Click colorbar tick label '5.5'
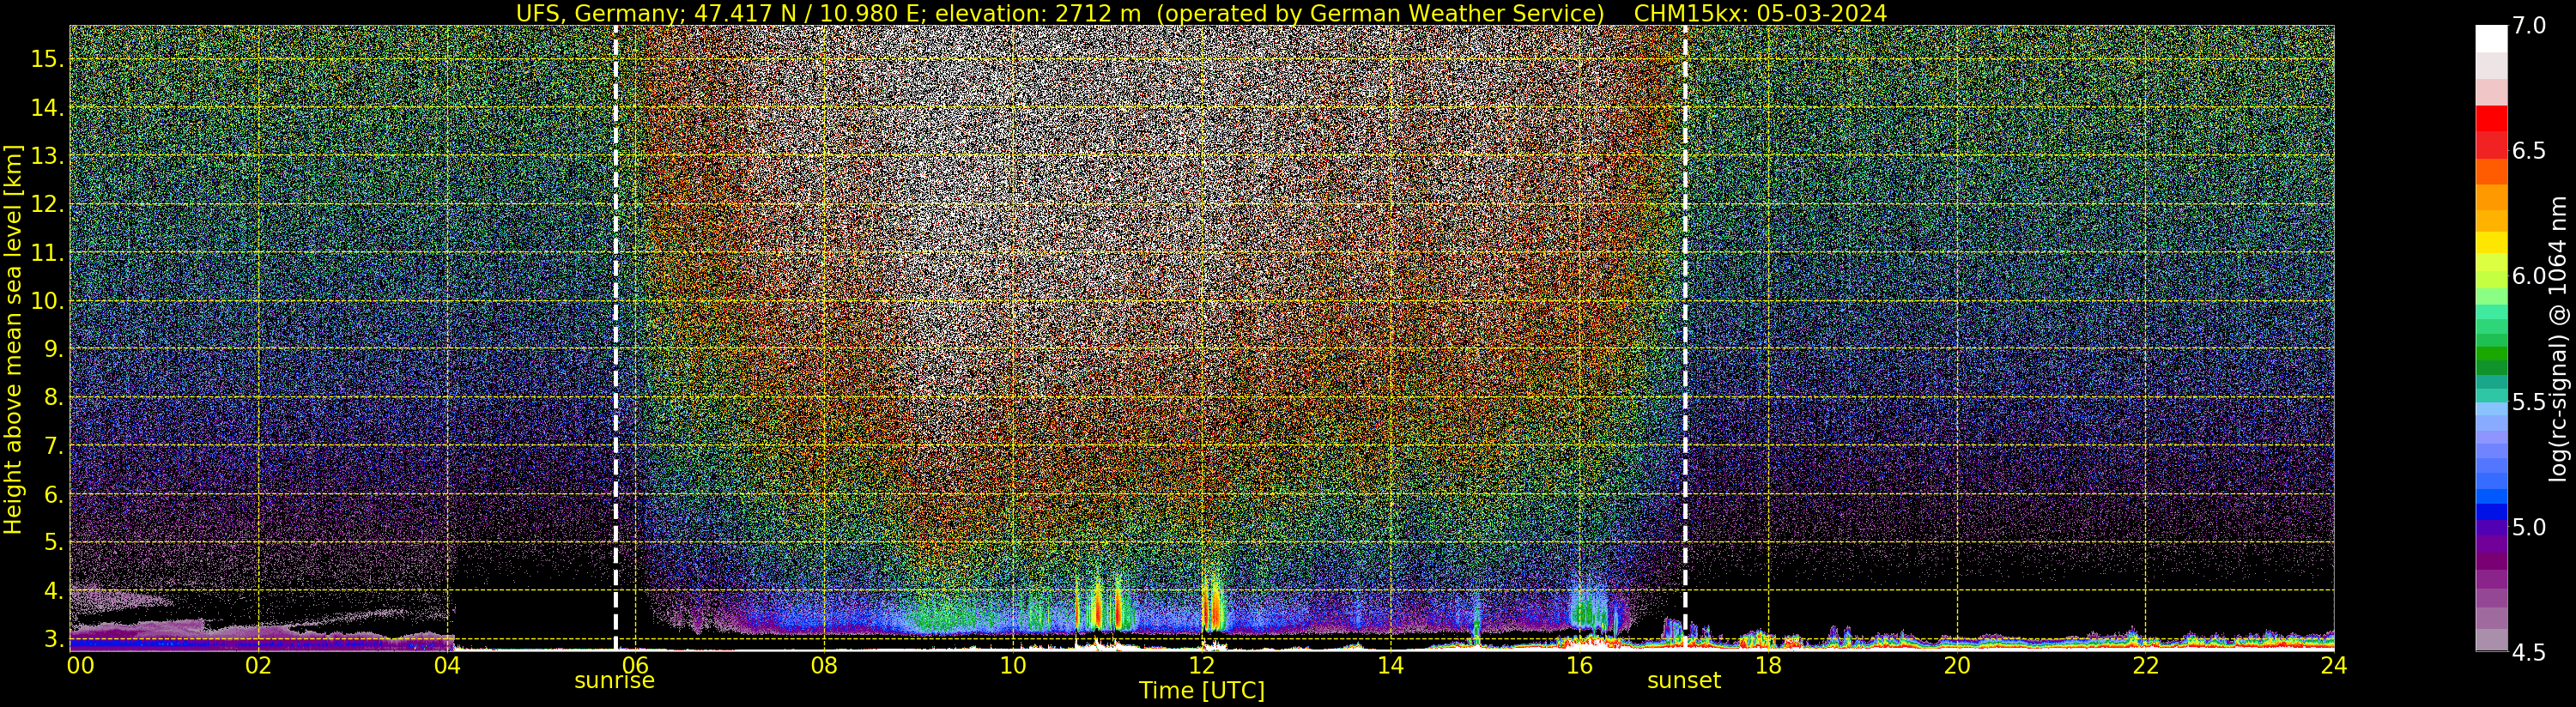The height and width of the screenshot is (707, 2576). [2529, 402]
